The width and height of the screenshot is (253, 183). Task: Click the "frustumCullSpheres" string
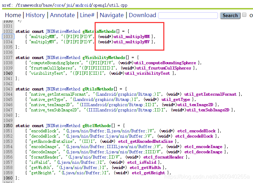pos(52,68)
